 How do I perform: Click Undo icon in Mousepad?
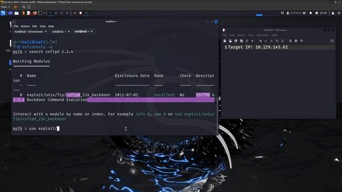coord(260,41)
